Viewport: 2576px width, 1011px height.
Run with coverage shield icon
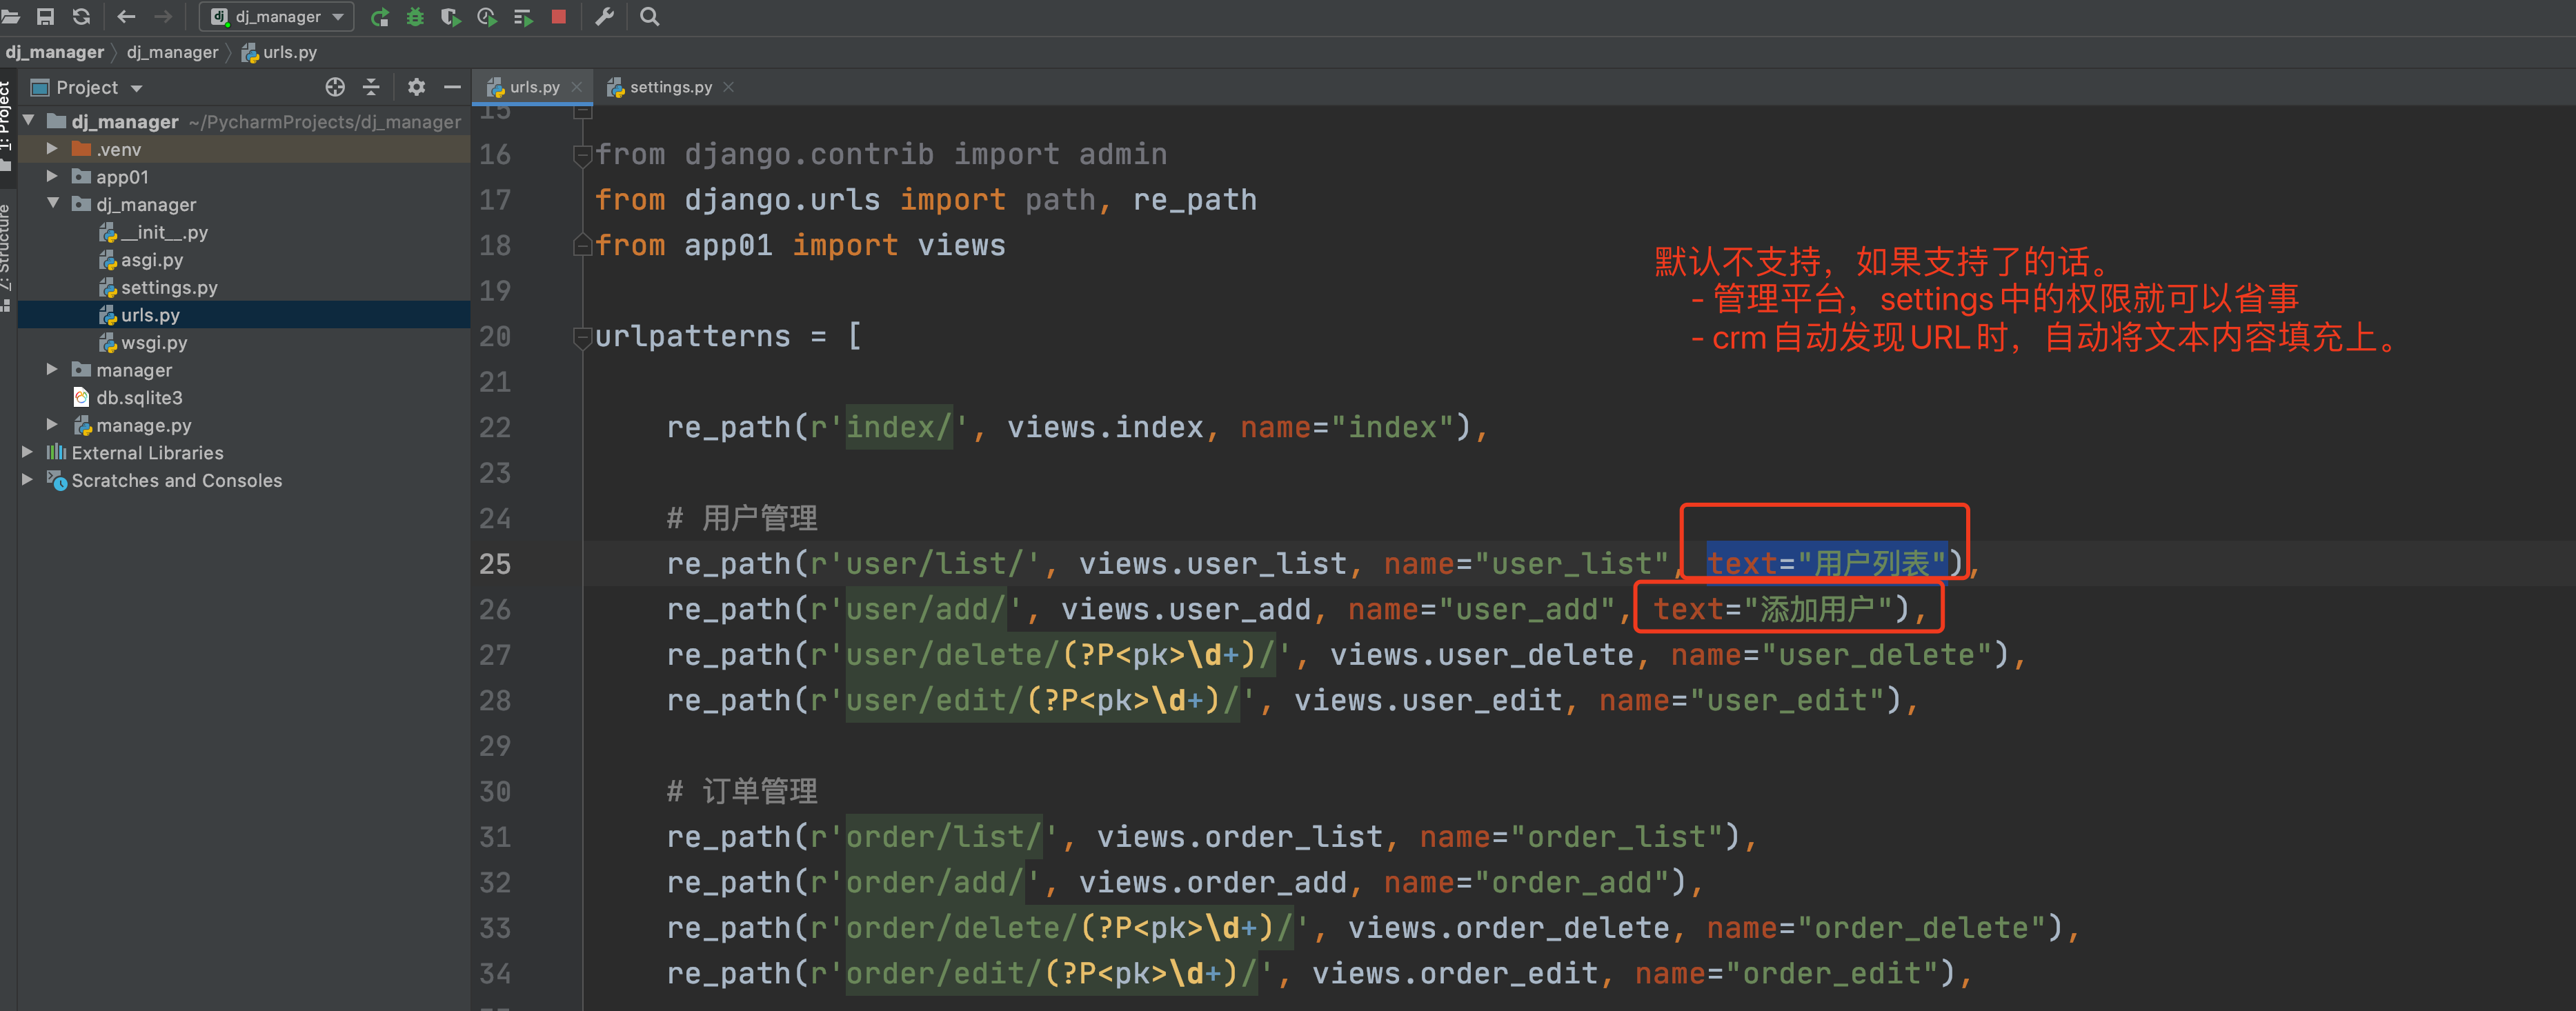tap(451, 16)
